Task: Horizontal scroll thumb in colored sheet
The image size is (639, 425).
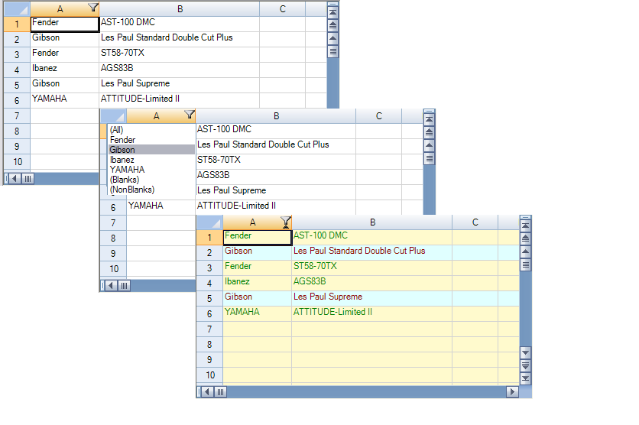Action: (220, 392)
